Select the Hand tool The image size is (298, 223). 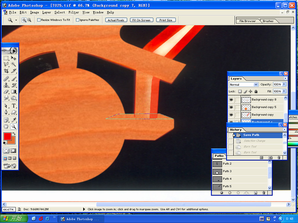tap(6, 126)
